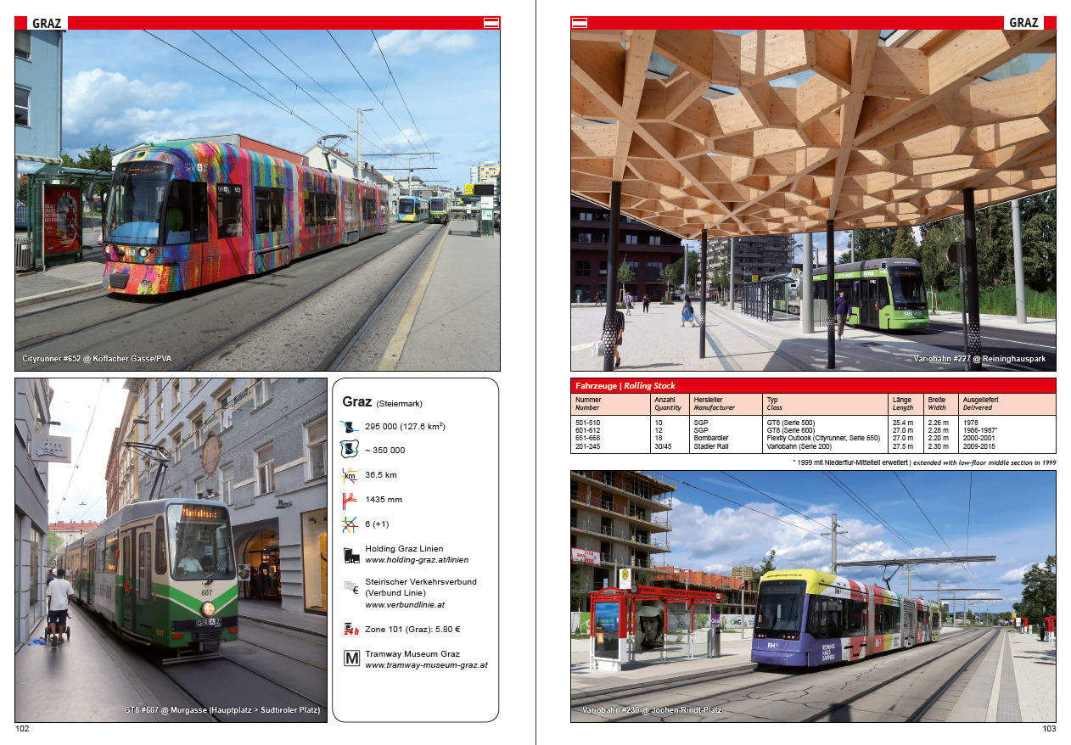Click the Austrian flag on the left page header
Screen dimensions: 1071x745
click(491, 23)
